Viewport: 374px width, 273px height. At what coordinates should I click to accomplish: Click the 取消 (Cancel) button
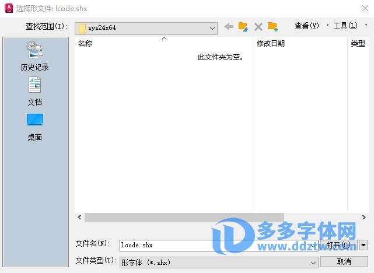[344, 261]
